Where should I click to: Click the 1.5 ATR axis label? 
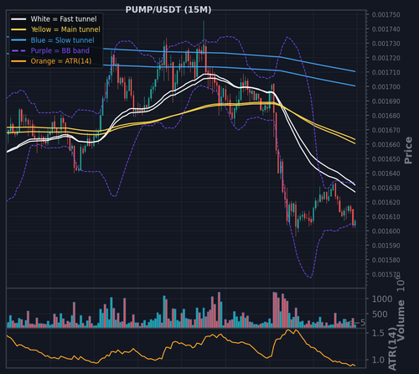[378, 333]
